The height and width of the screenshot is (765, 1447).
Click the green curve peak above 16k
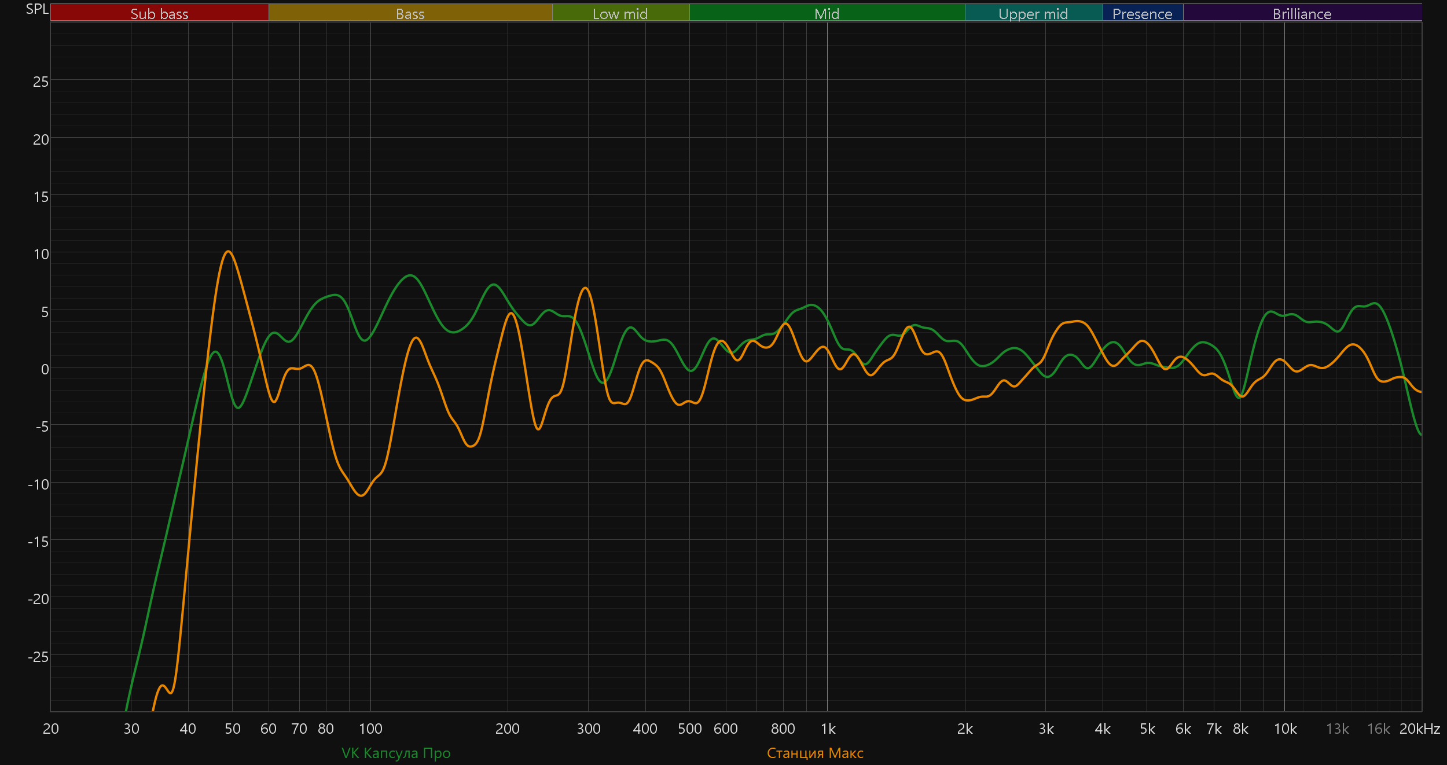(1375, 303)
